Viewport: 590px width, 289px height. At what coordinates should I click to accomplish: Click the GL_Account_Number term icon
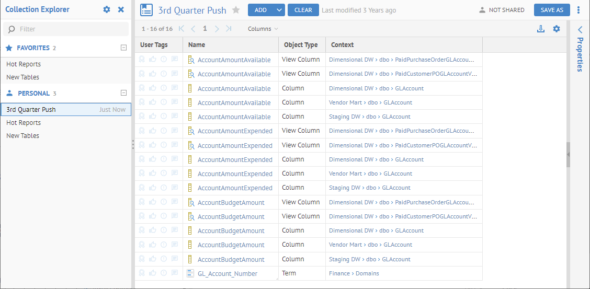tap(190, 273)
